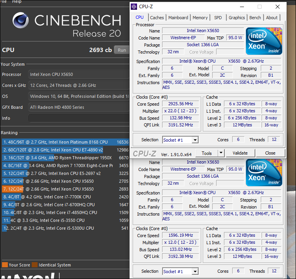Click Bus Speed value 132.98 MHz
296x279 pixels.
[180, 118]
